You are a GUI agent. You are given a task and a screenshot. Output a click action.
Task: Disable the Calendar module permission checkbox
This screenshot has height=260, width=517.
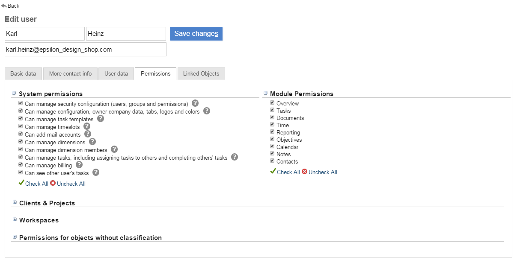[x=272, y=146]
